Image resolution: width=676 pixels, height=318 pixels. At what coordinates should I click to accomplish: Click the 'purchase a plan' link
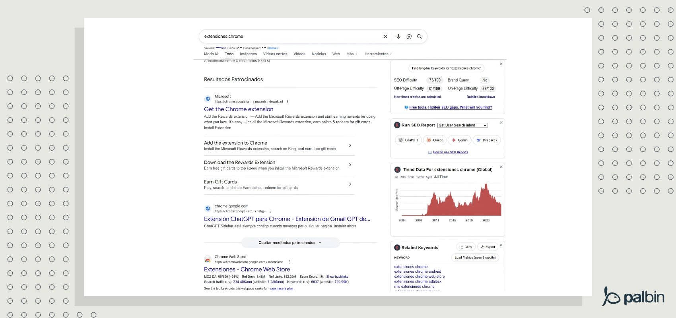click(x=282, y=289)
